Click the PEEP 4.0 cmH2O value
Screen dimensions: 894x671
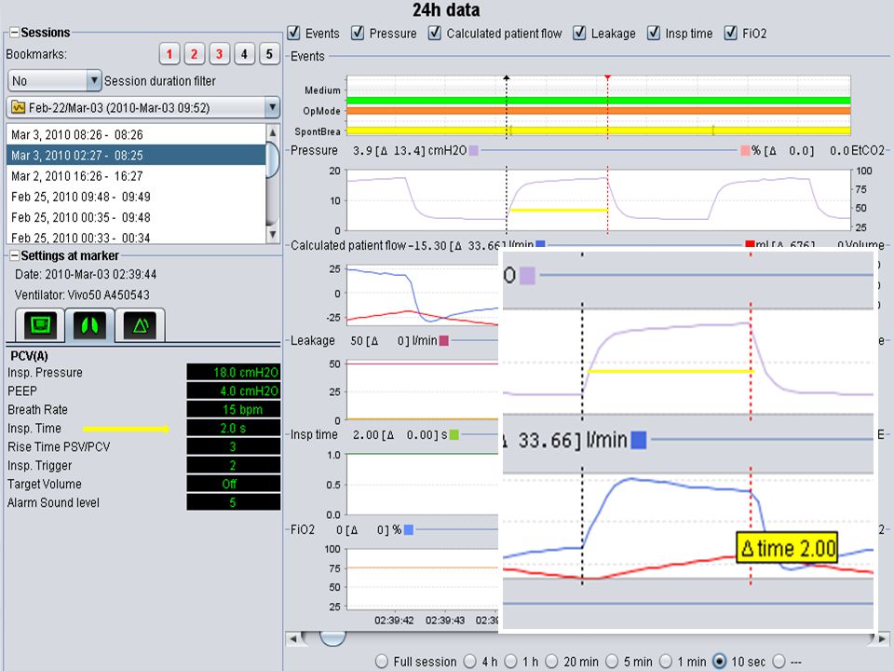(x=234, y=390)
